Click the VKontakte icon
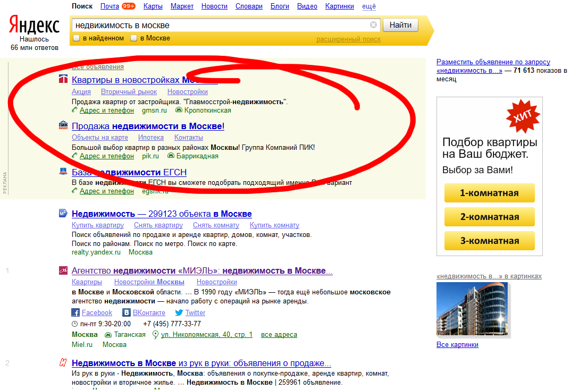The height and width of the screenshot is (390, 571). click(127, 312)
